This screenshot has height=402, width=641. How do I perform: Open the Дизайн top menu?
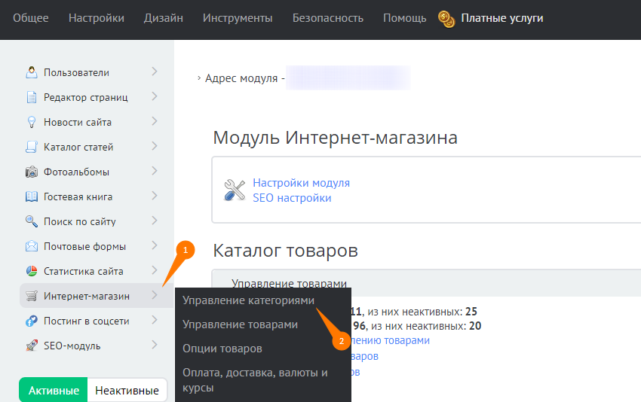coord(164,18)
